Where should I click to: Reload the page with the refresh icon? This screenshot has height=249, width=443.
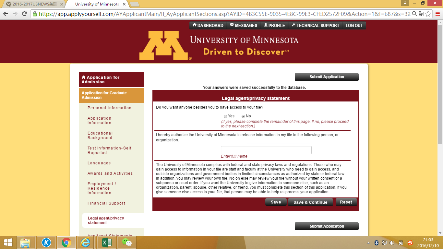[24, 14]
